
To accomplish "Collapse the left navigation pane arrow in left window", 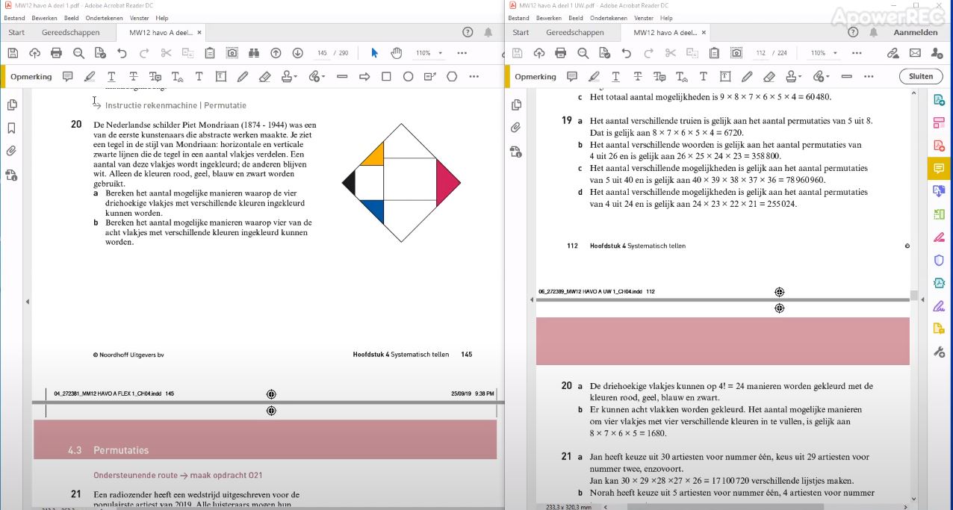I will tap(28, 302).
